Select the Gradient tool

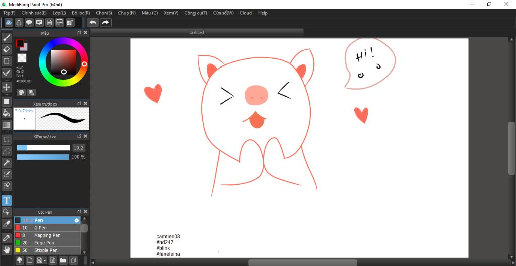(x=6, y=125)
